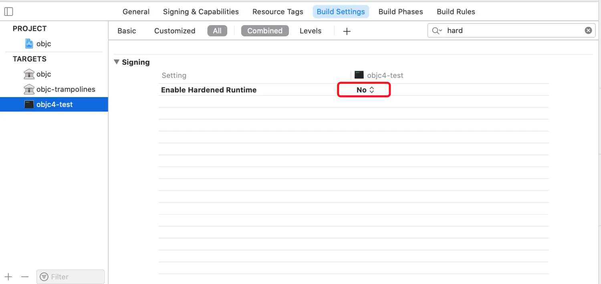The width and height of the screenshot is (601, 284).
Task: Clear the search field text
Action: 588,30
